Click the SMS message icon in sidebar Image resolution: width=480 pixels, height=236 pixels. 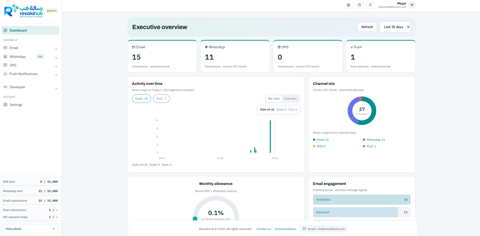tap(5, 65)
